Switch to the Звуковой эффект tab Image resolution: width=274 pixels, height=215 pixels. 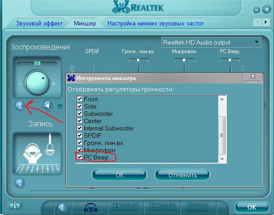pyautogui.click(x=39, y=23)
